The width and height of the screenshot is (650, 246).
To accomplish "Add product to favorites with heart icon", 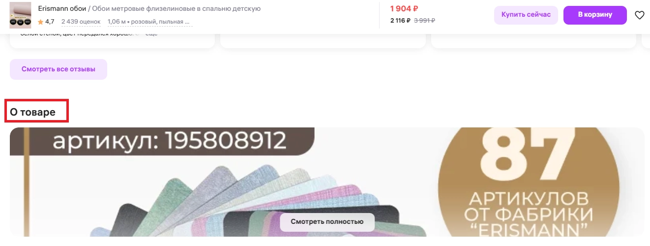I will click(x=639, y=15).
